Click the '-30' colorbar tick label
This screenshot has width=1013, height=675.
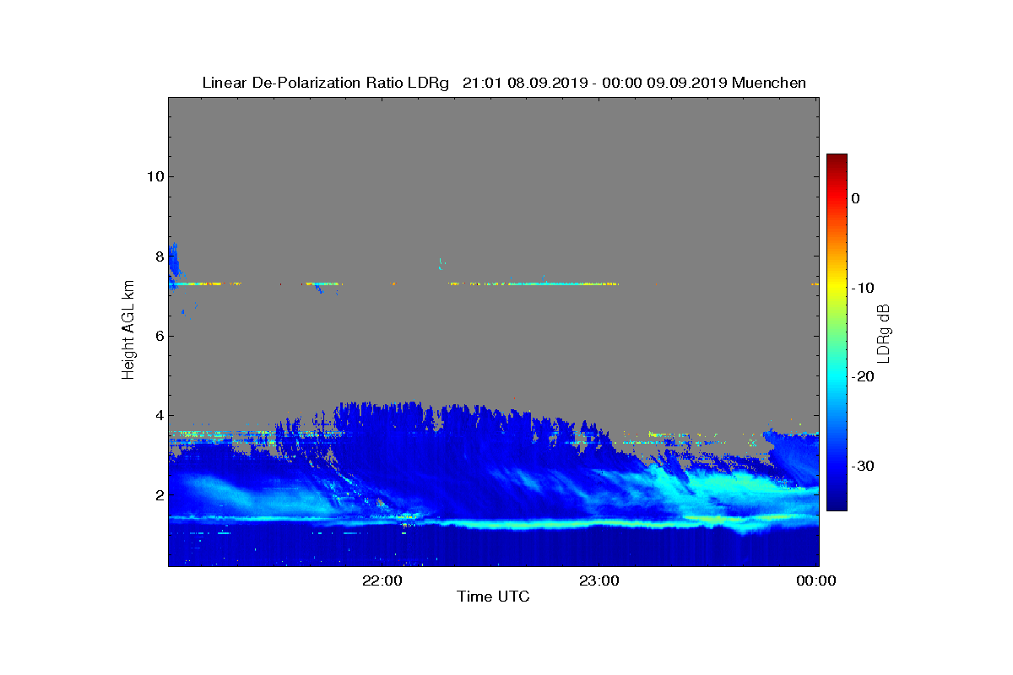point(861,467)
